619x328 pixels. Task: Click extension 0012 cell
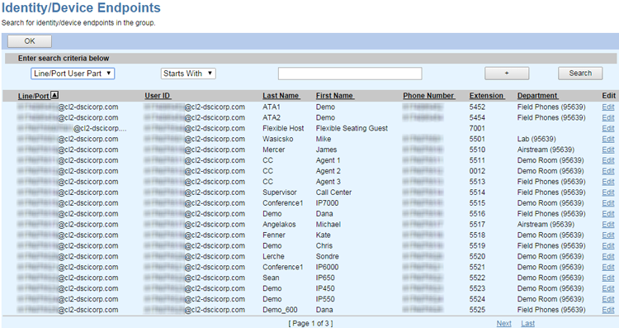coord(477,171)
